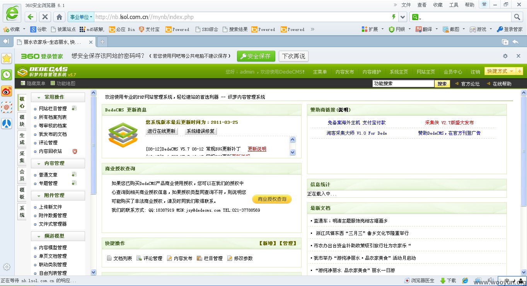Open 下载 manager in status bar
Screen dimensions: 527x286
tap(448, 281)
